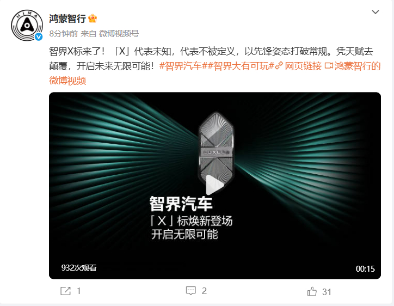394x306 pixels.
Task: Open the 鸿蒙智行 account name link
Action: [67, 19]
